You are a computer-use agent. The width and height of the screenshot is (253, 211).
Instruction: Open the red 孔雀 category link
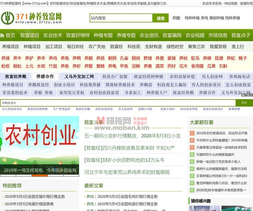pyautogui.click(x=124, y=58)
